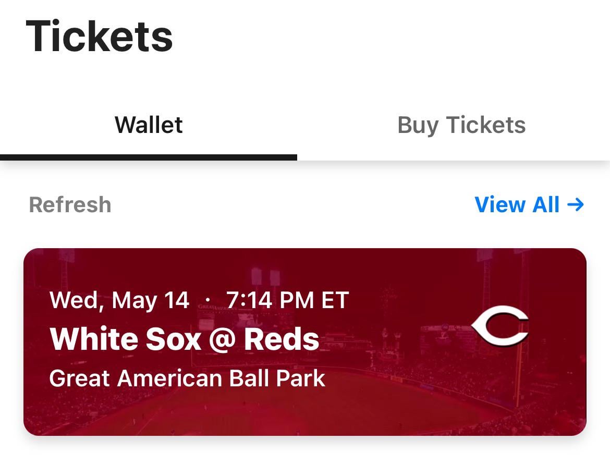Tap the game title "White Sox @ Reds"
The height and width of the screenshot is (476, 610).
[185, 338]
